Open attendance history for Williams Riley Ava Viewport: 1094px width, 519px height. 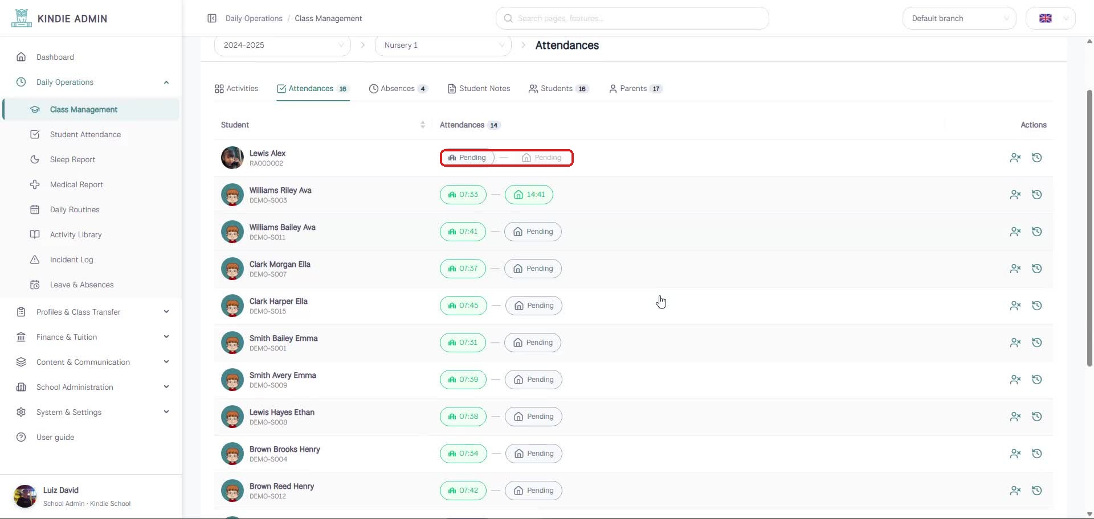pyautogui.click(x=1037, y=195)
